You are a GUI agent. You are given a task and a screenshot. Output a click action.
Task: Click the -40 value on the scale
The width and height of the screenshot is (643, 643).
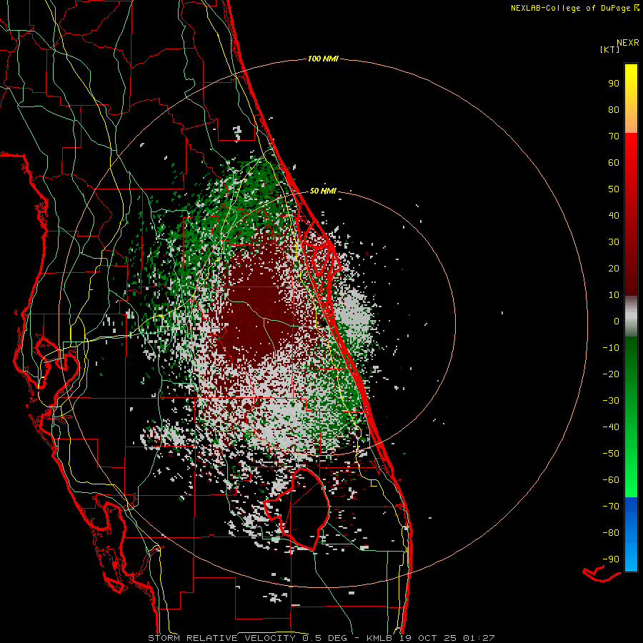click(611, 427)
